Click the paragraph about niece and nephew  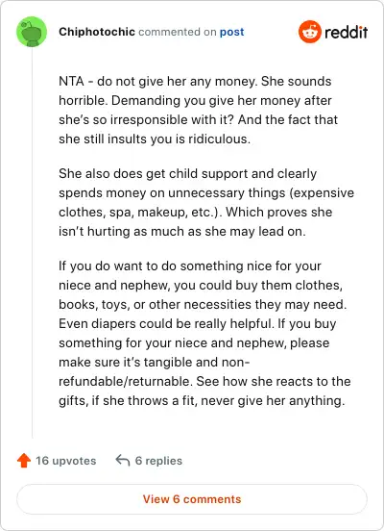coord(204,333)
